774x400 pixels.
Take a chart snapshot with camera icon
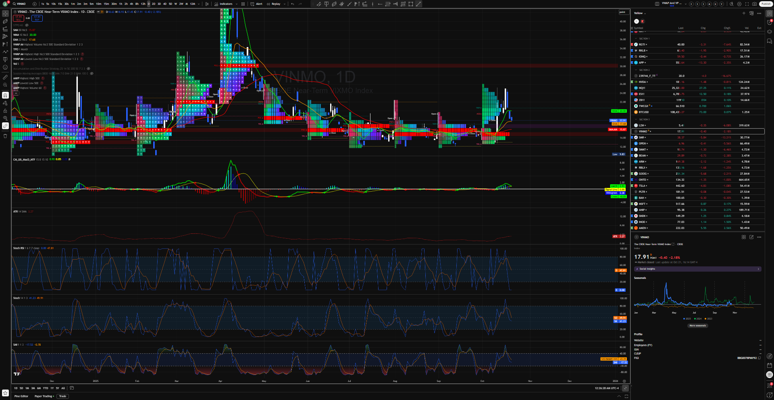pos(755,4)
